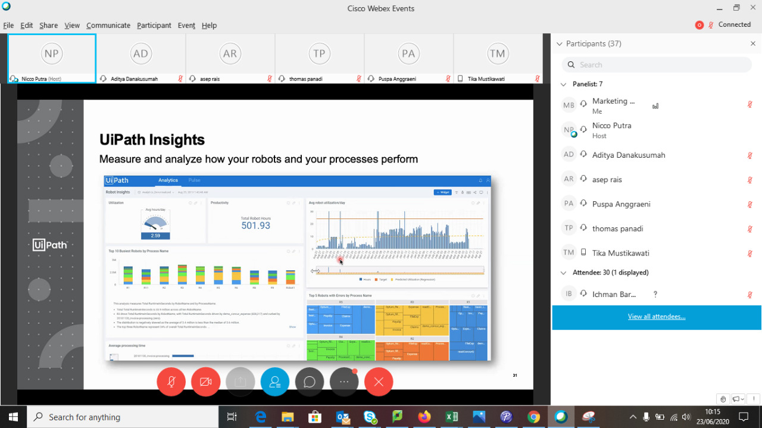Open the Participant menu
The image size is (762, 428).
(154, 26)
